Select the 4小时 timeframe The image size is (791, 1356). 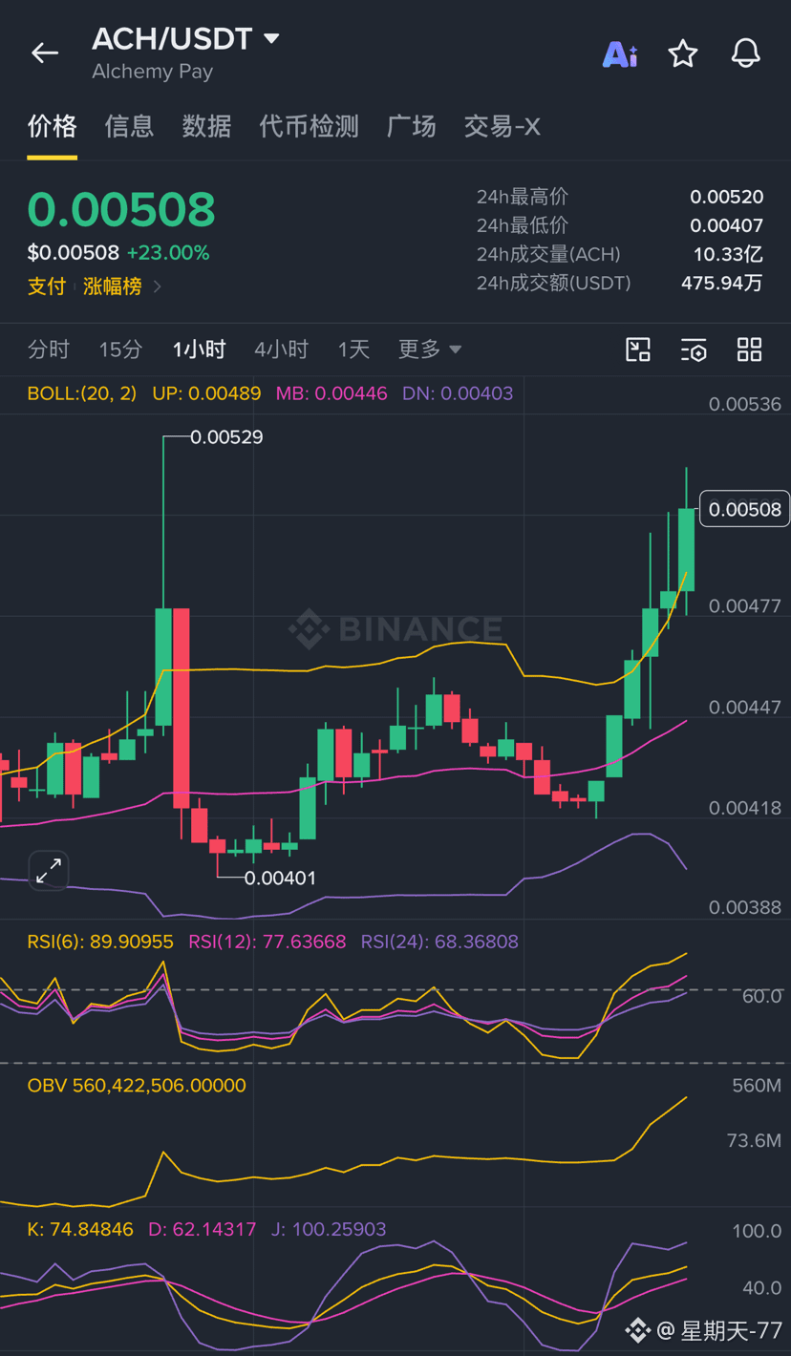point(281,350)
